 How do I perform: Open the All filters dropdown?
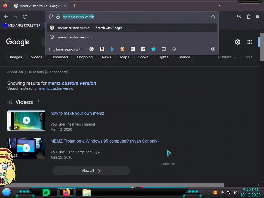pyautogui.click(x=226, y=57)
